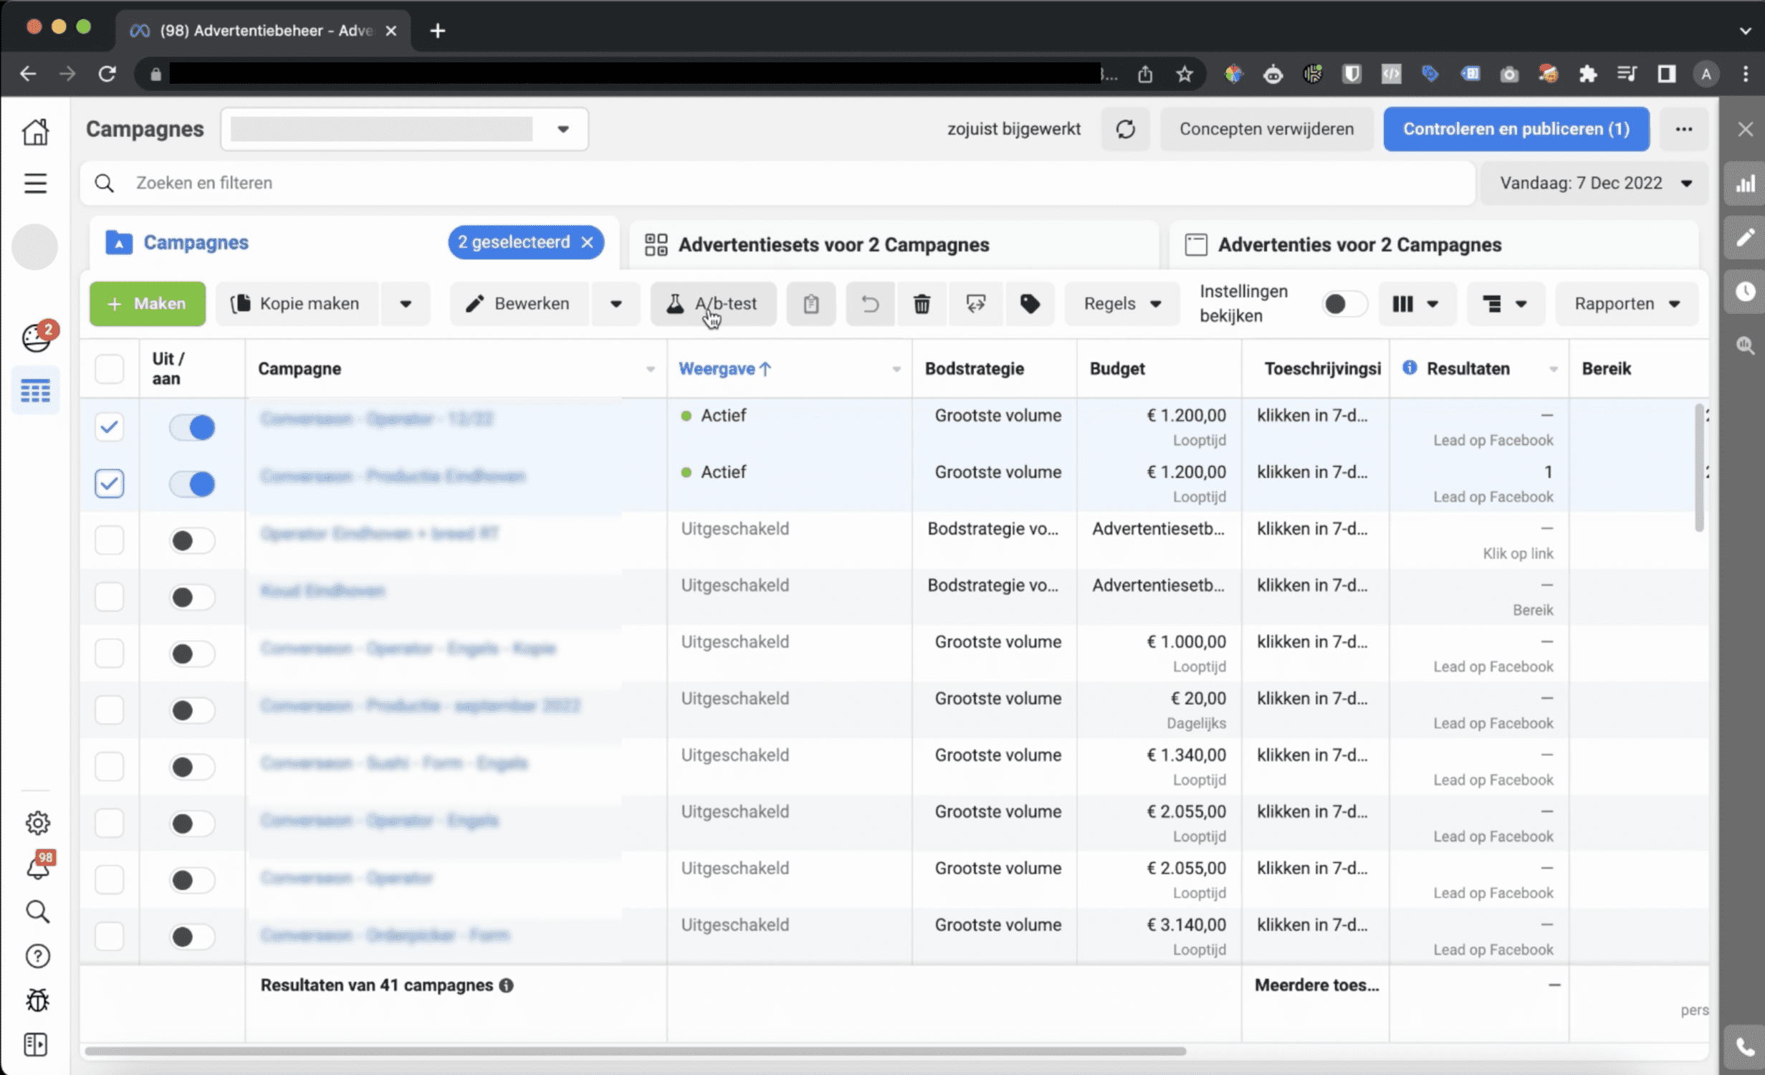Open the ad account selector dropdown
Viewport: 1765px width, 1075px height.
pyautogui.click(x=404, y=129)
